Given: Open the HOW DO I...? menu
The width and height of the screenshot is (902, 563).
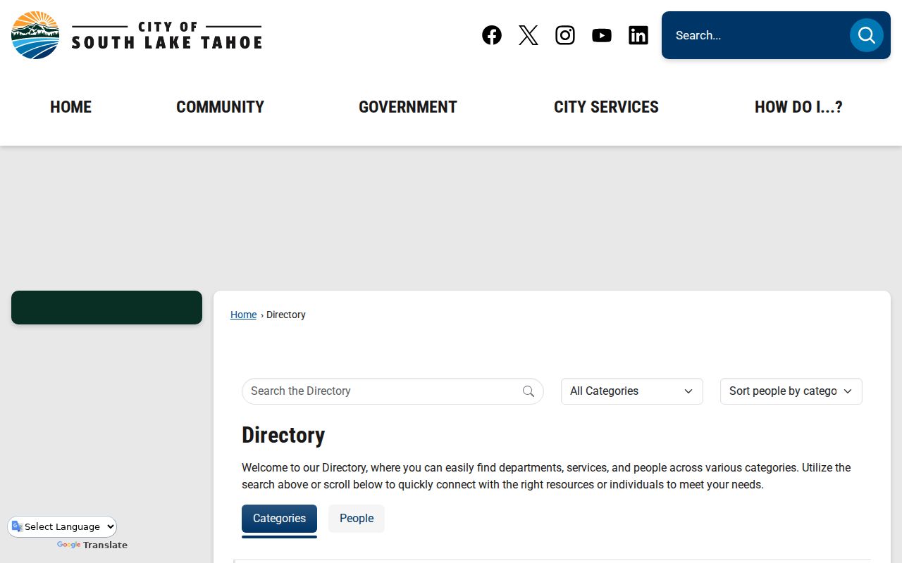Looking at the screenshot, I should coord(798,107).
